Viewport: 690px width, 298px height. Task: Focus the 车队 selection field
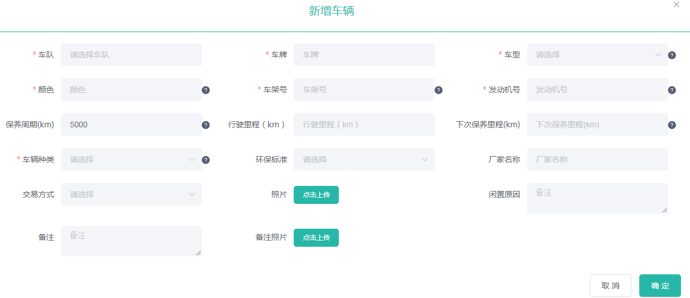[x=131, y=55]
